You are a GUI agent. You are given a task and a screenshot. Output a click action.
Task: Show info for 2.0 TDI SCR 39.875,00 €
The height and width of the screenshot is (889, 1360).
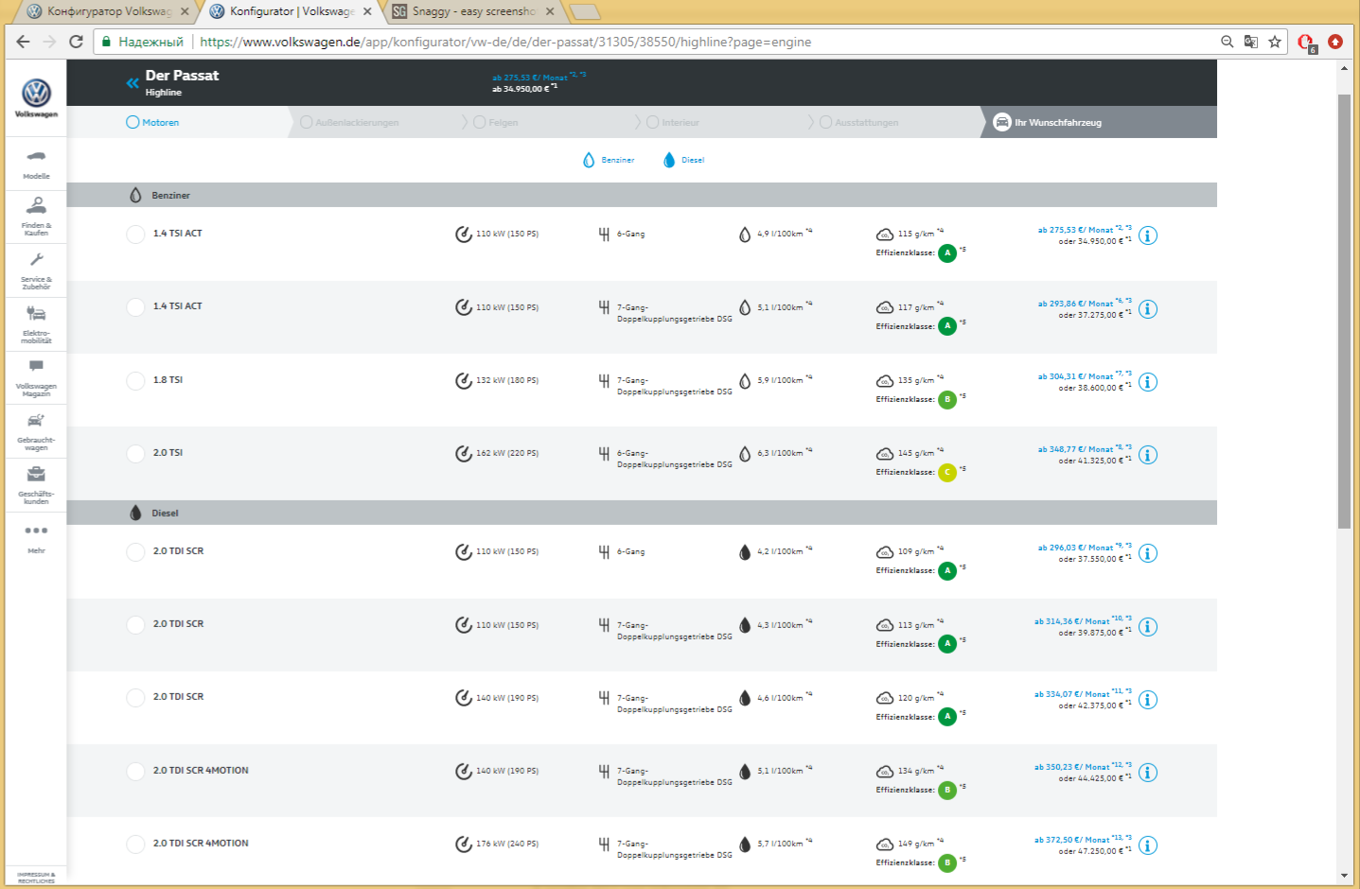click(1148, 627)
